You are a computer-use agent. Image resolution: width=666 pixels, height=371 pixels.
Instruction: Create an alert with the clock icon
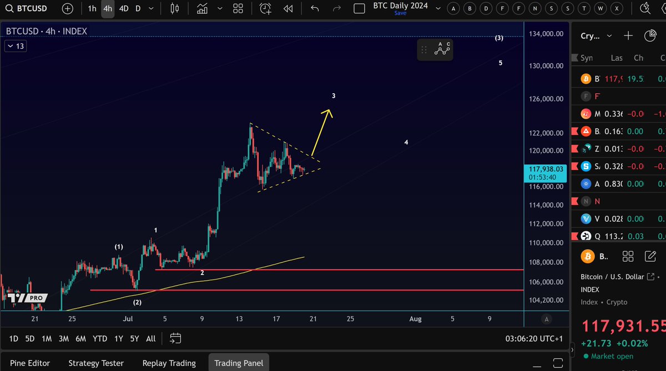[266, 9]
